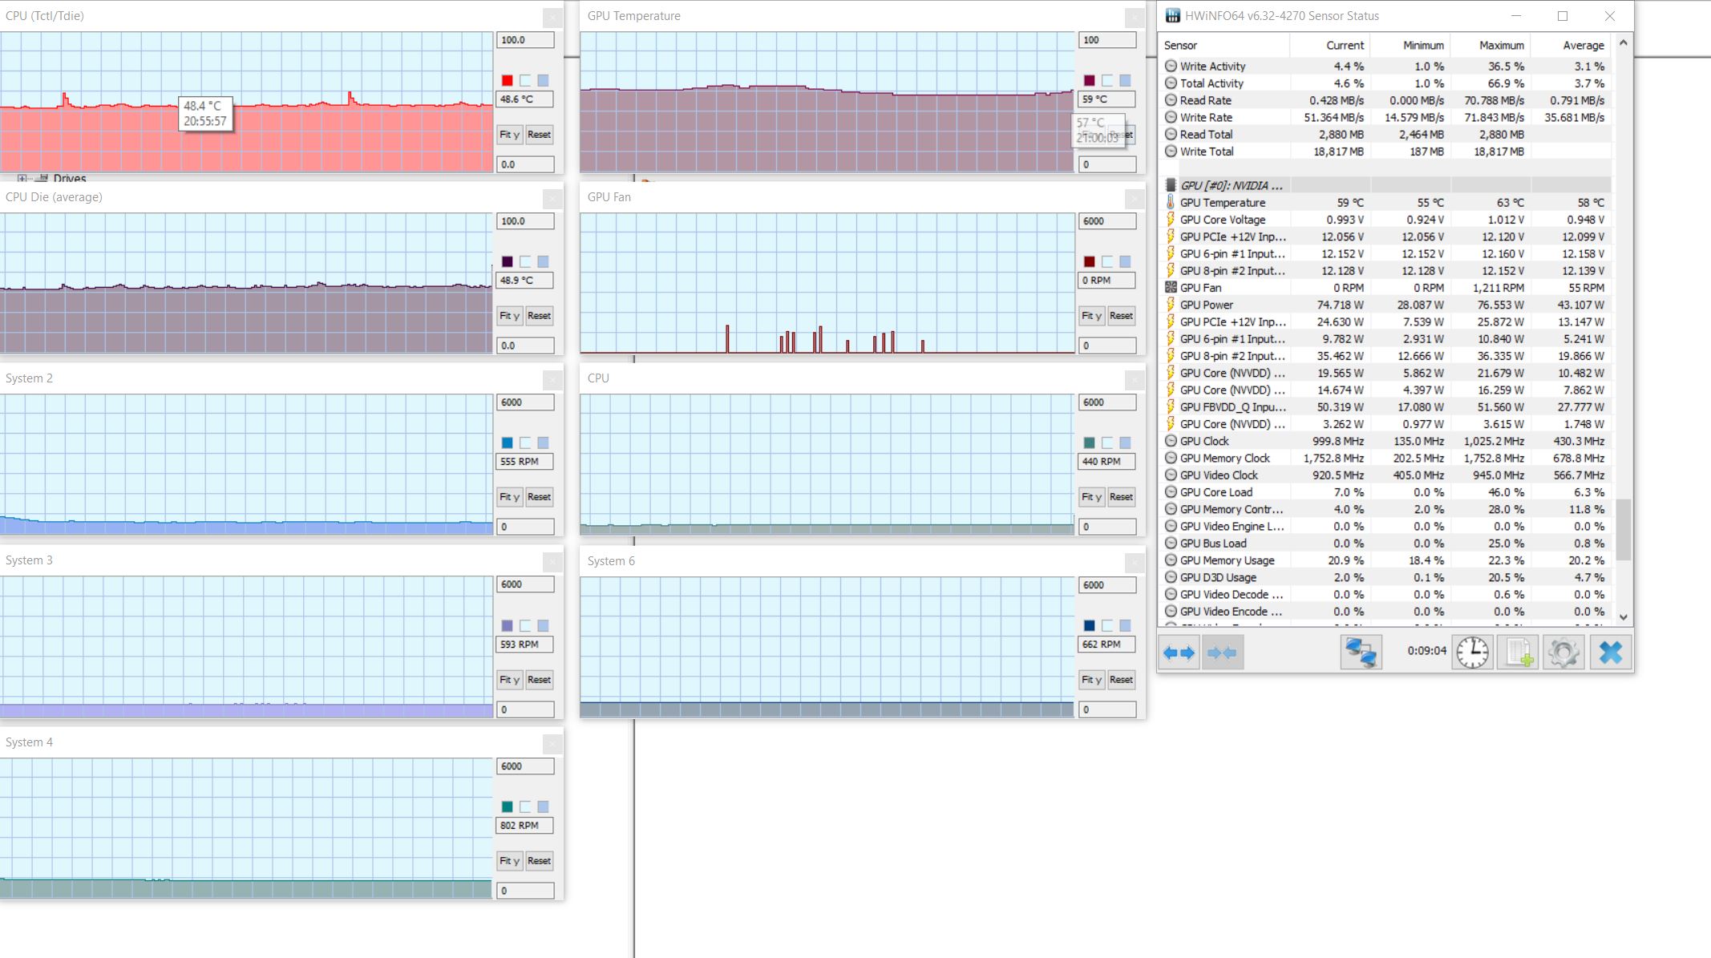Click the fan icon beside GPU Fan row
Screen dimensions: 1711x958
(x=1171, y=288)
